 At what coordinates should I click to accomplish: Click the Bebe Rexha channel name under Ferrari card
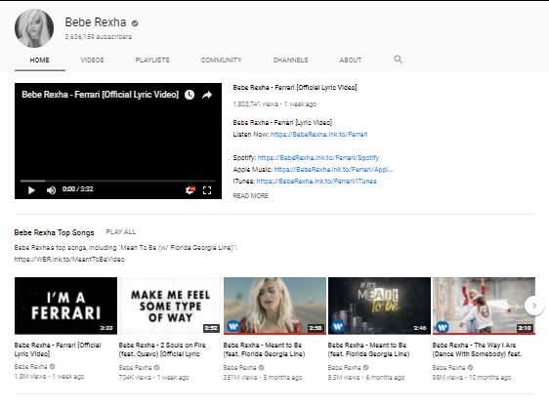click(x=30, y=367)
